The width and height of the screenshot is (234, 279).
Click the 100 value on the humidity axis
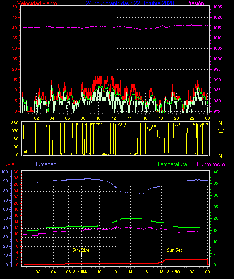(x=5, y=172)
